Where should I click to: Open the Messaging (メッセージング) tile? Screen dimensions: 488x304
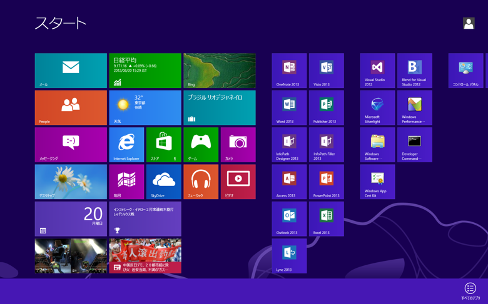[71, 145]
